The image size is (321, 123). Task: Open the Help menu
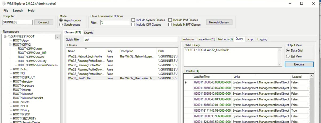coord(31,10)
